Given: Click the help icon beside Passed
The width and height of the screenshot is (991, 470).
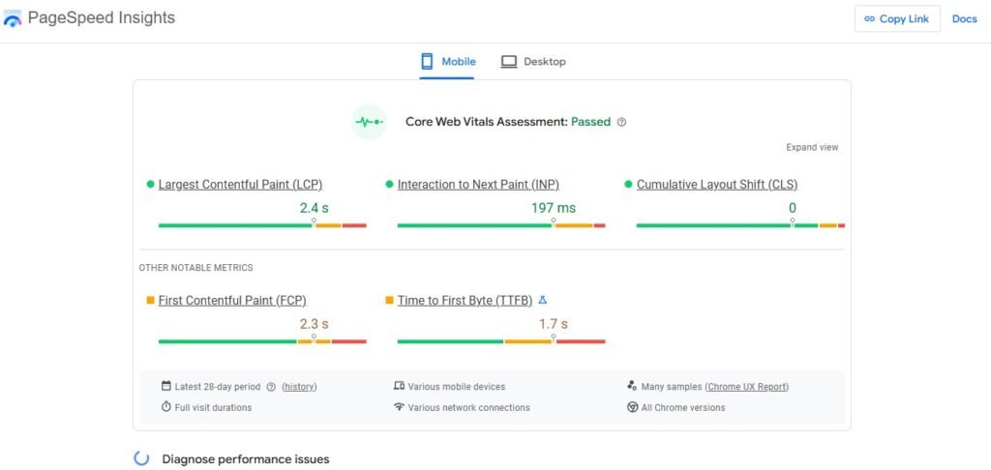Looking at the screenshot, I should pos(621,122).
